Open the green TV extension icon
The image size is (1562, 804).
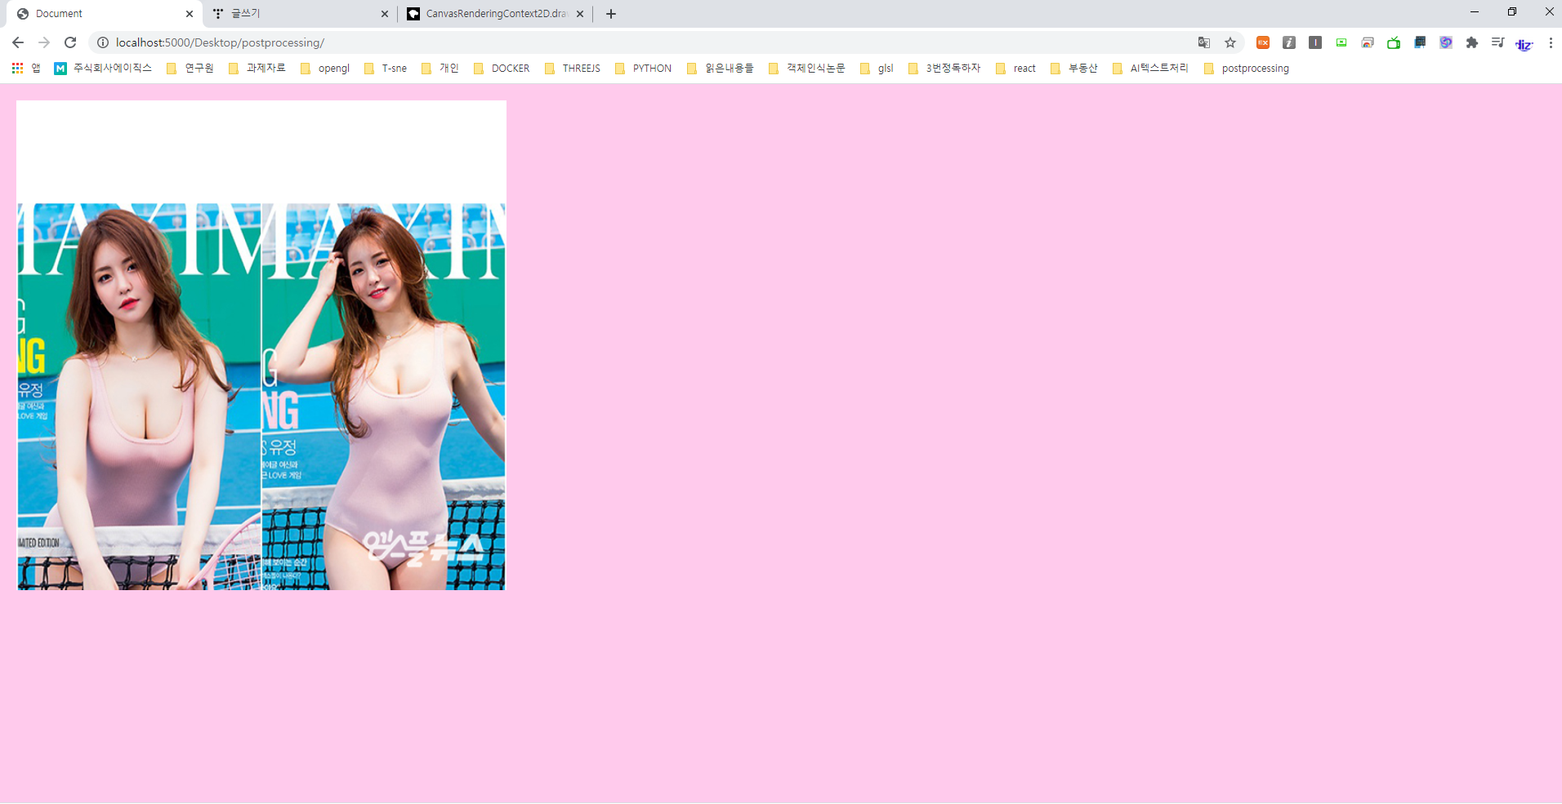pyautogui.click(x=1394, y=42)
